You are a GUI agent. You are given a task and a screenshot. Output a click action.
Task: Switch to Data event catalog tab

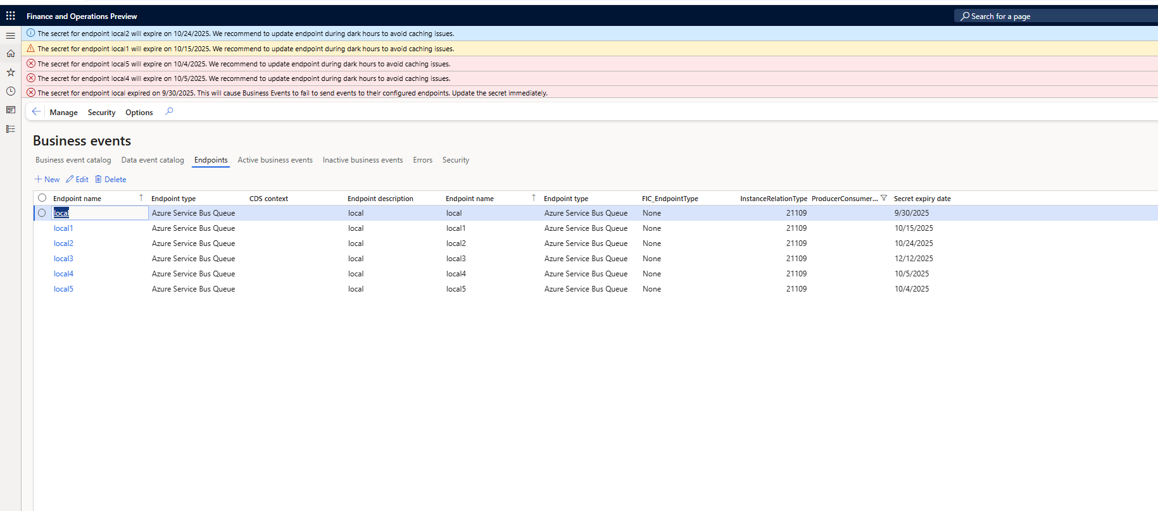(x=153, y=160)
